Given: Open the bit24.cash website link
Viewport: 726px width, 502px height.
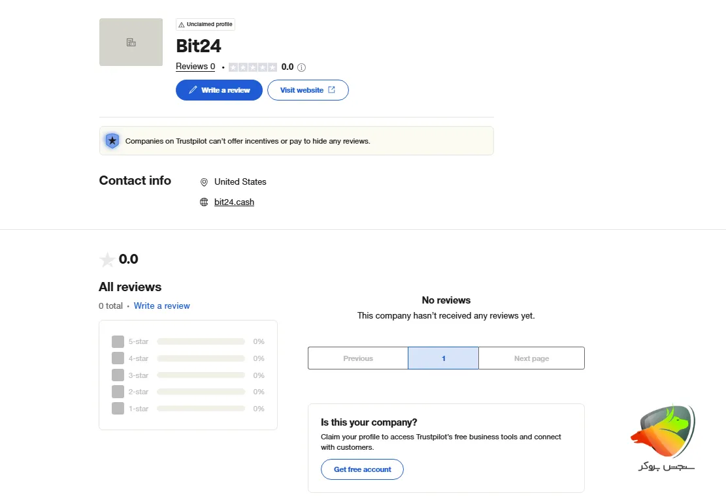Looking at the screenshot, I should [x=234, y=202].
